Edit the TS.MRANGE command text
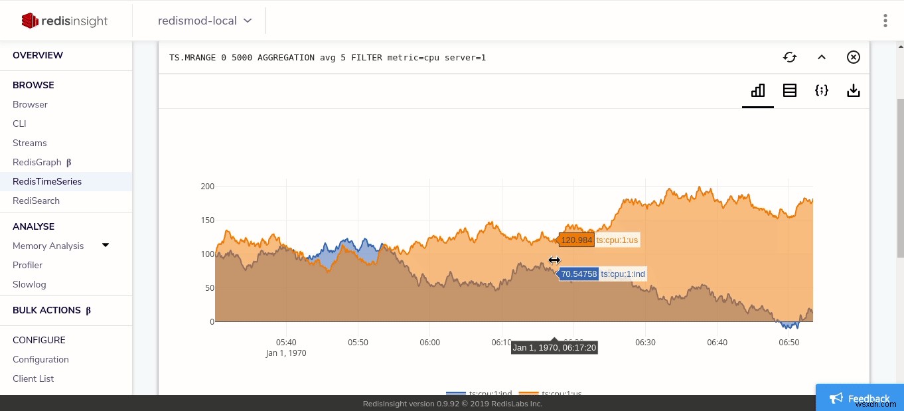 click(x=327, y=57)
